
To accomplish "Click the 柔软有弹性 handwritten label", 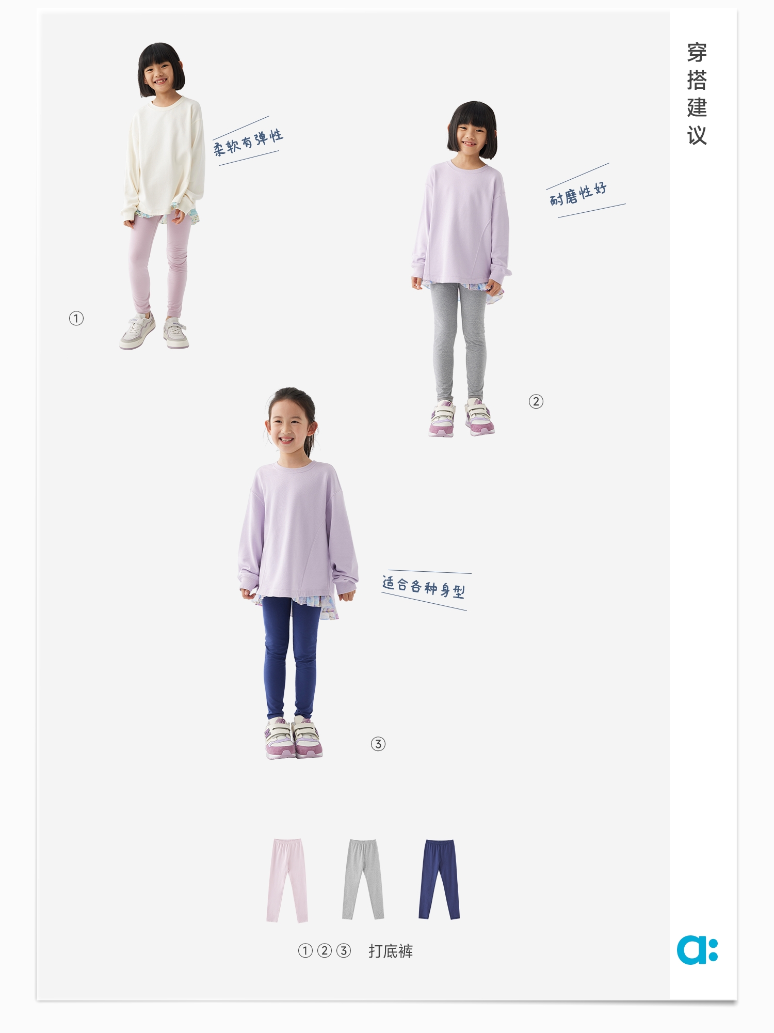I will tap(248, 142).
